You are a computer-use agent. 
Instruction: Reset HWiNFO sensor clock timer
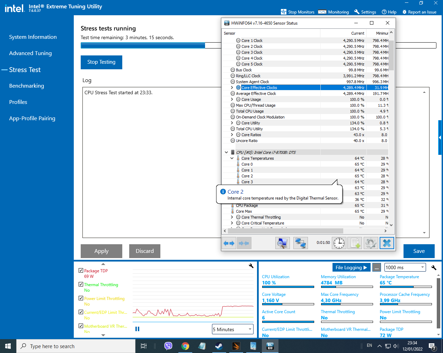tap(339, 243)
